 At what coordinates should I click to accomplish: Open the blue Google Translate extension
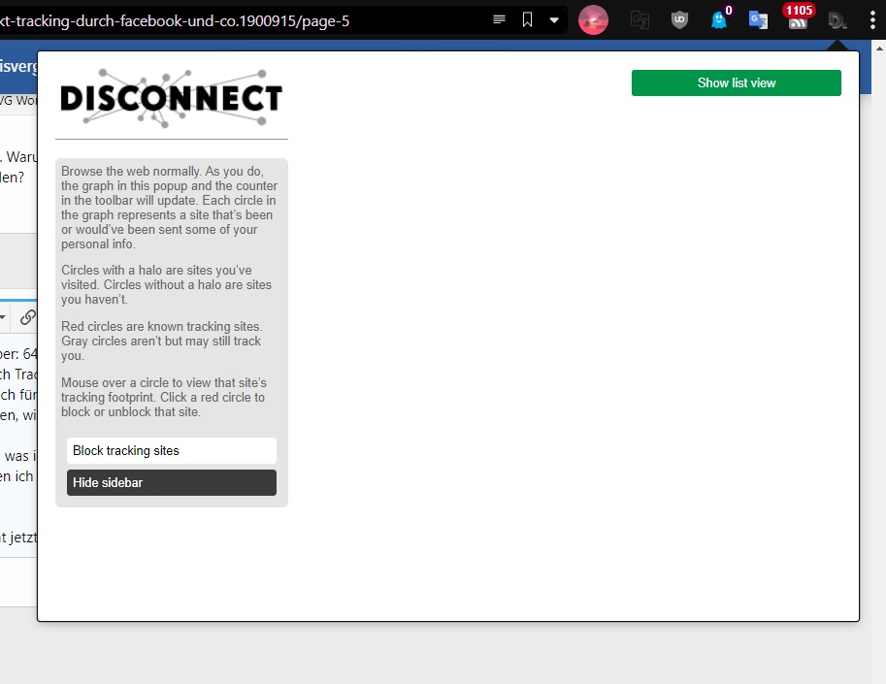click(757, 19)
